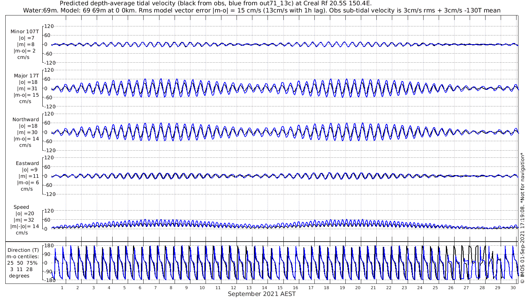Select the vertical IMOS copyright timestamp text
Viewport: 529px width, 302px height.
click(x=523, y=218)
